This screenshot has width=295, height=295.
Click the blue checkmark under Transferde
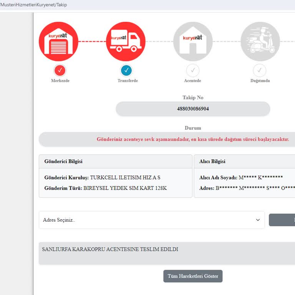(126, 70)
